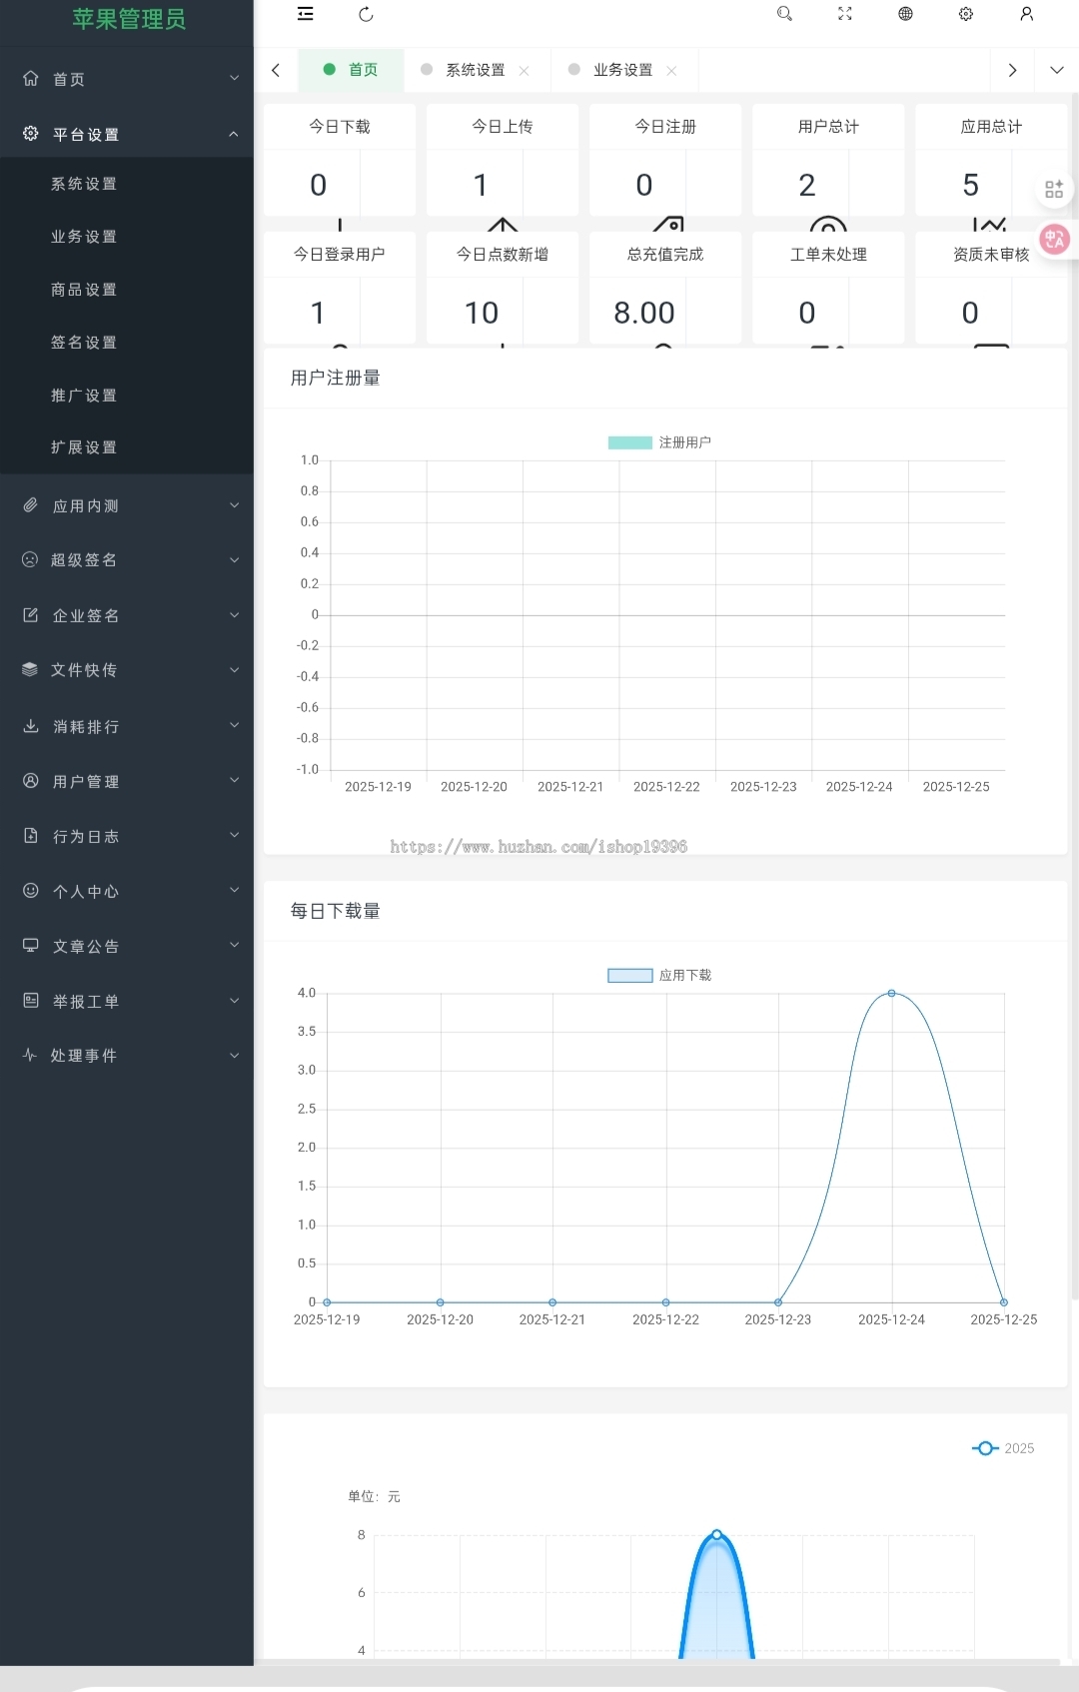Expand the 行为日志 chevron
The width and height of the screenshot is (1079, 1692).
click(235, 835)
